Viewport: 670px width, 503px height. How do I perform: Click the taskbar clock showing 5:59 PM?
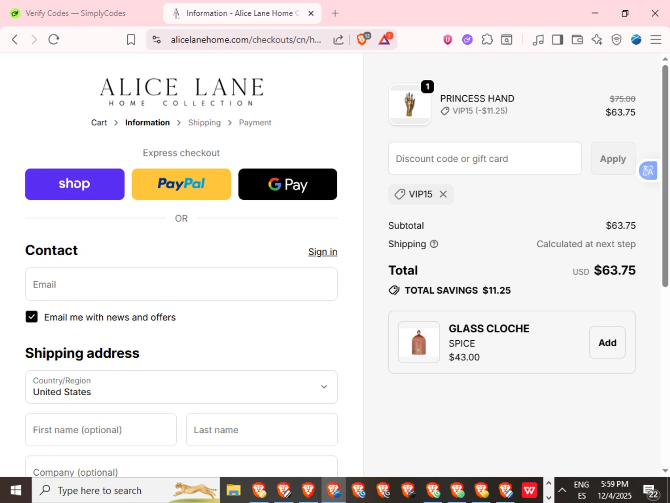pyautogui.click(x=615, y=490)
